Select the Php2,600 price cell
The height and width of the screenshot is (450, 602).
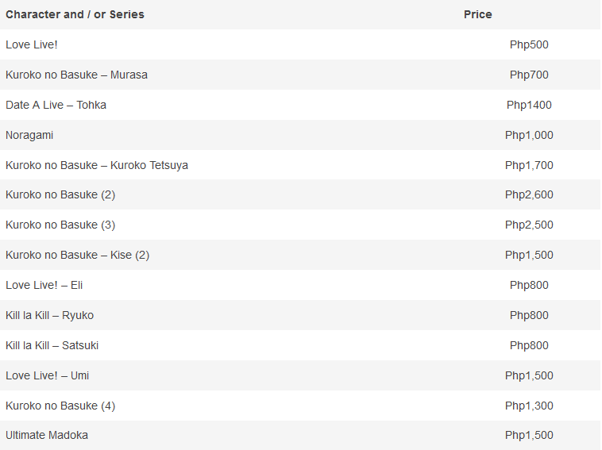(x=529, y=194)
